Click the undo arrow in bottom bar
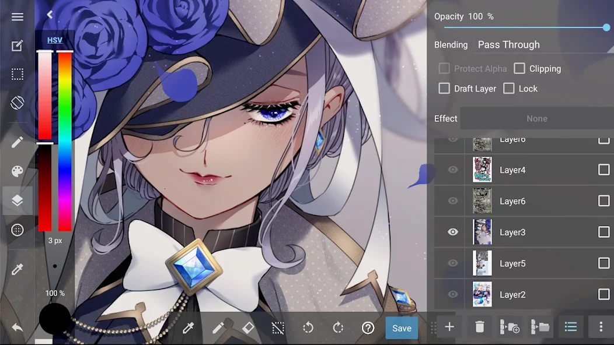 click(x=308, y=328)
